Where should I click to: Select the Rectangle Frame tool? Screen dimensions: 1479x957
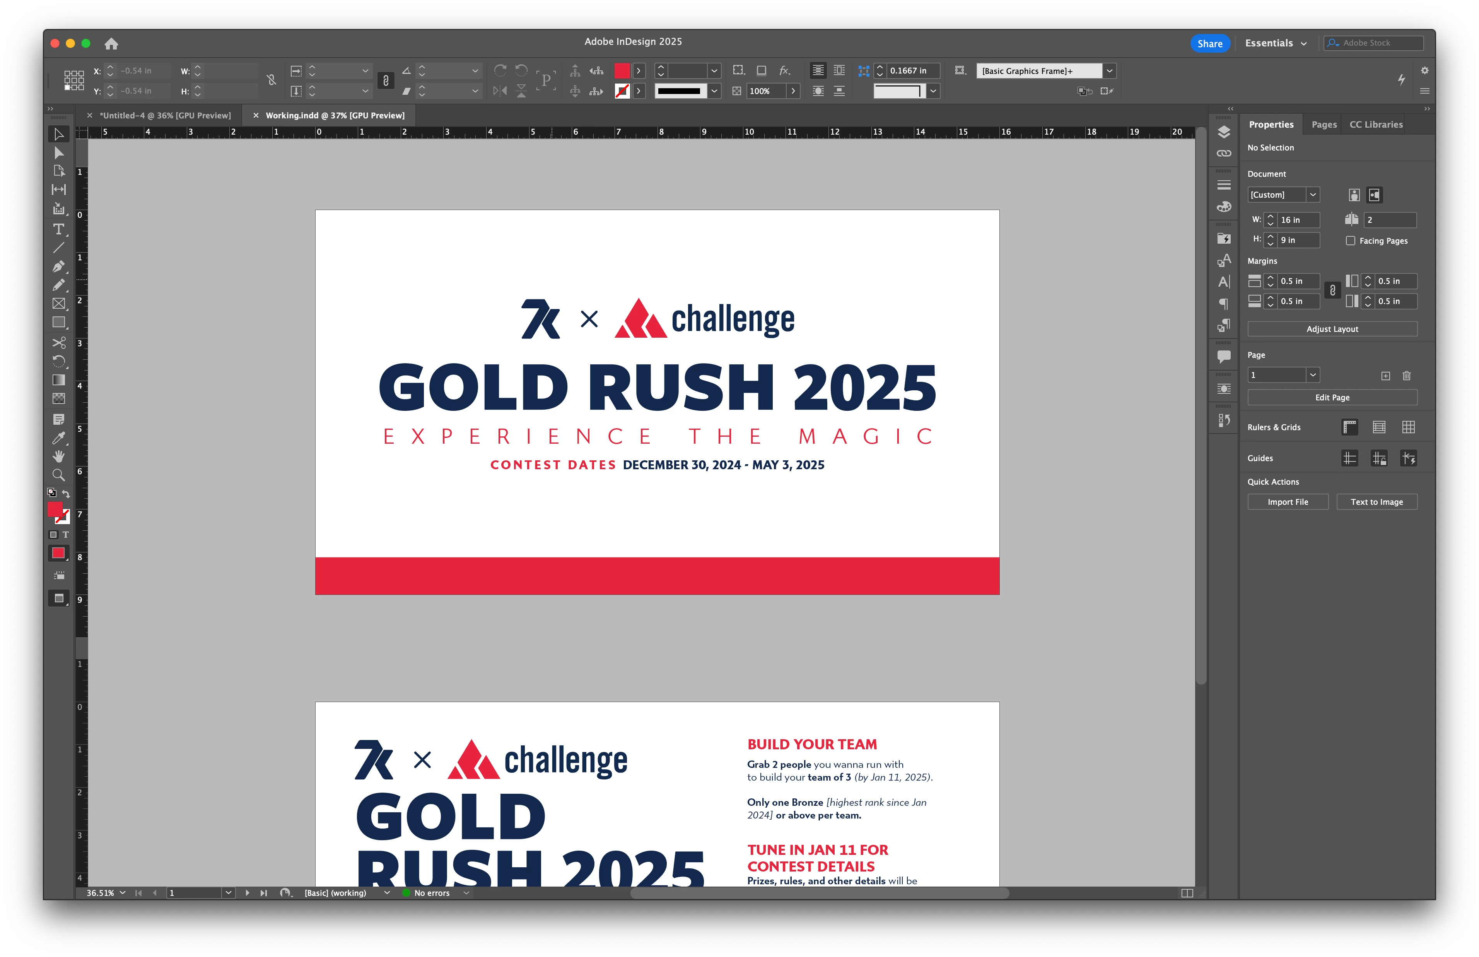(x=58, y=304)
